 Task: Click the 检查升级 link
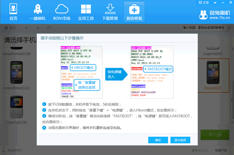click(221, 150)
